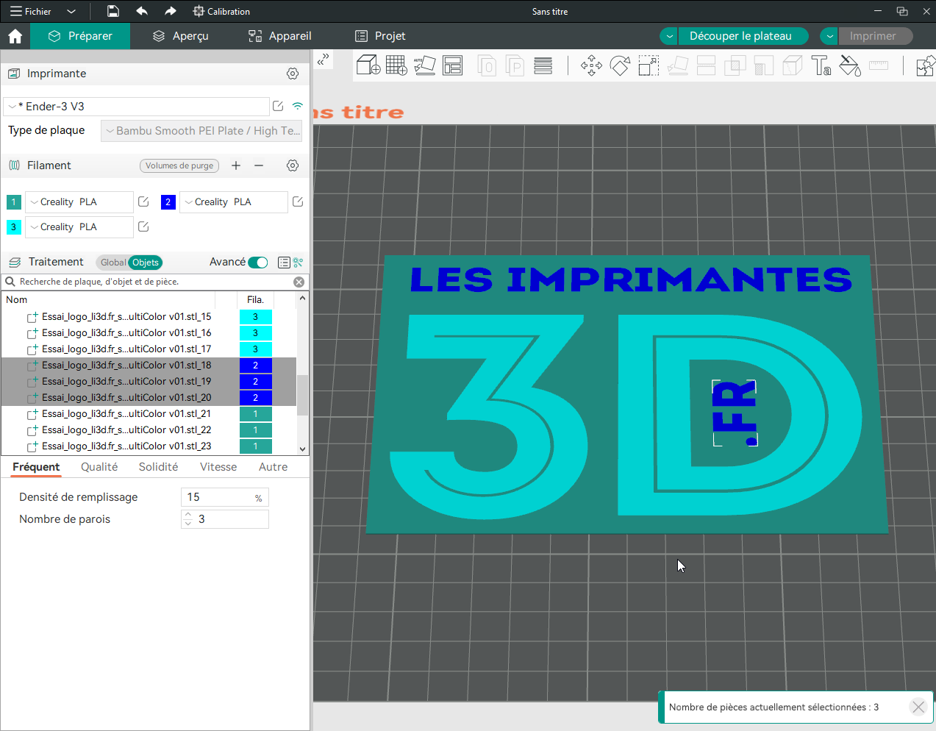Click Découper le plateau button
Image resolution: width=936 pixels, height=731 pixels.
pos(740,36)
